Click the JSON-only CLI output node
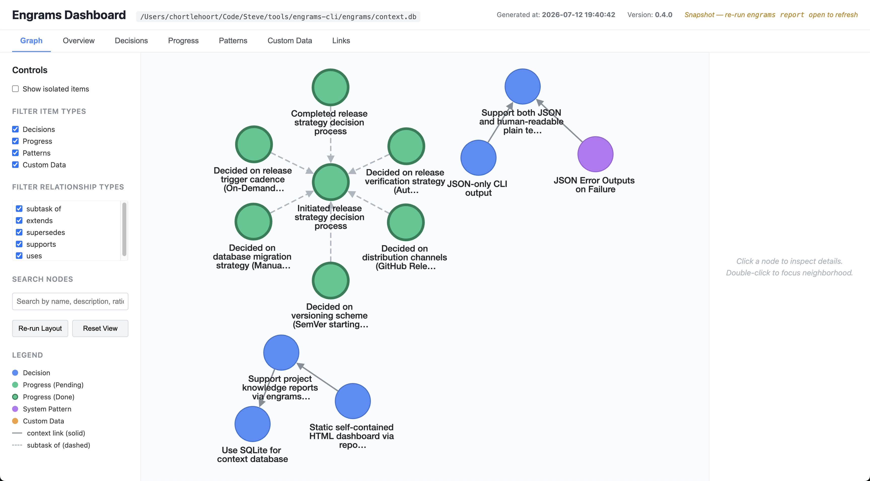 478,157
